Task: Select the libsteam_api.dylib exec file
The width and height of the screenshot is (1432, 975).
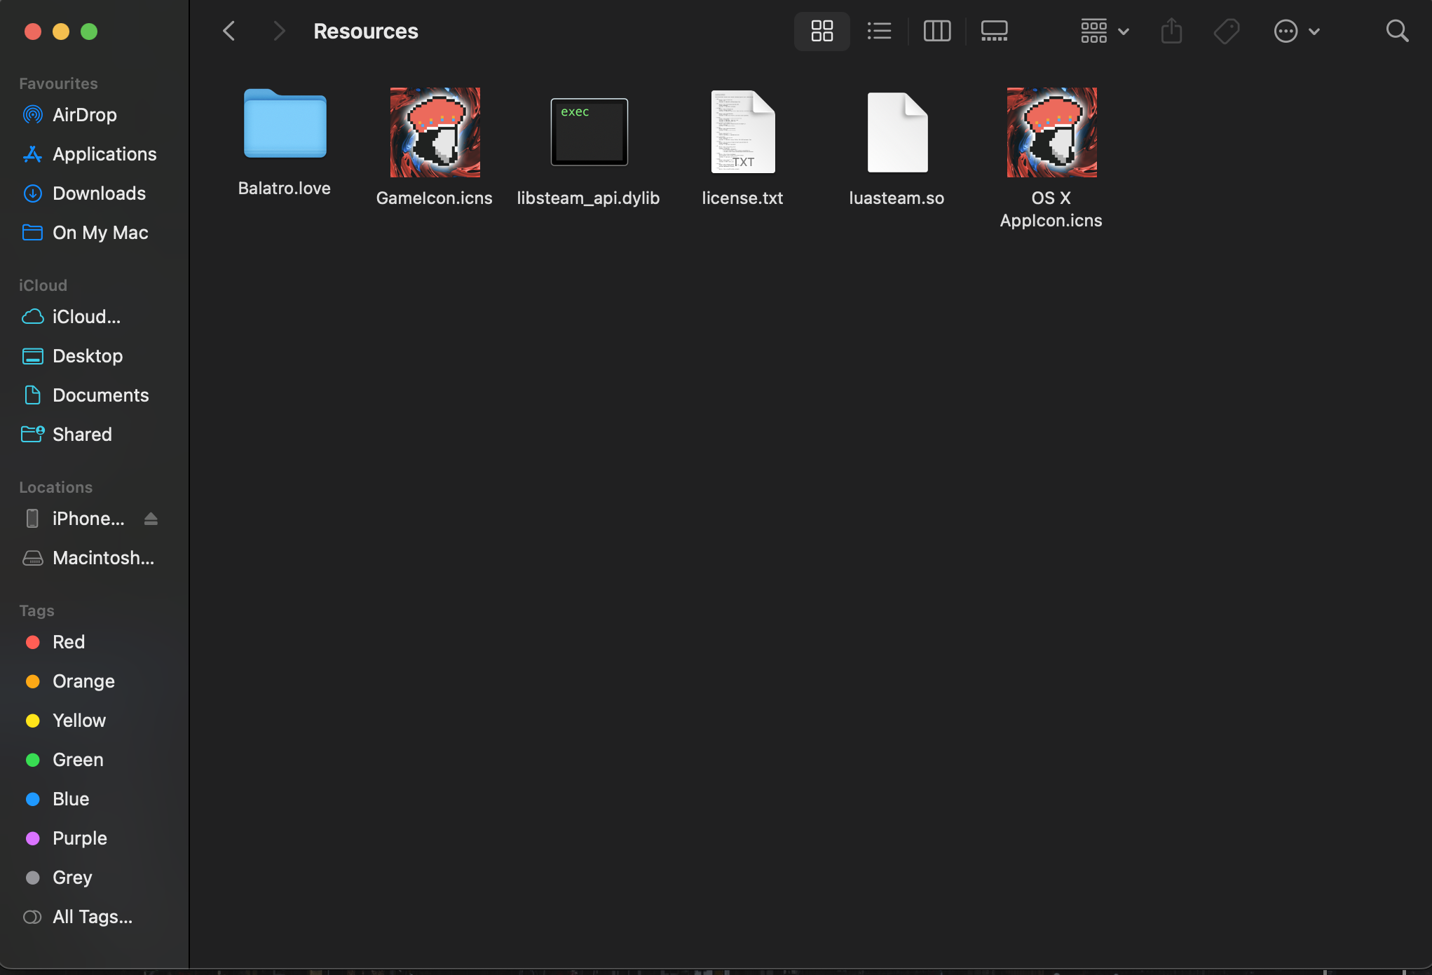Action: click(589, 133)
